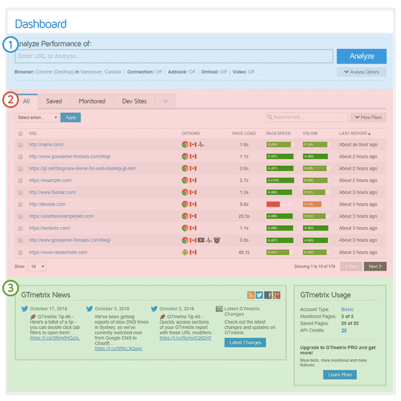Click the blue Analyze button
The width and height of the screenshot is (401, 401).
pos(361,56)
